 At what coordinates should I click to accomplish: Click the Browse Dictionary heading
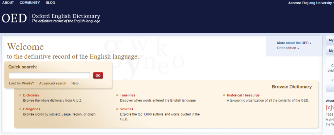pyautogui.click(x=292, y=87)
